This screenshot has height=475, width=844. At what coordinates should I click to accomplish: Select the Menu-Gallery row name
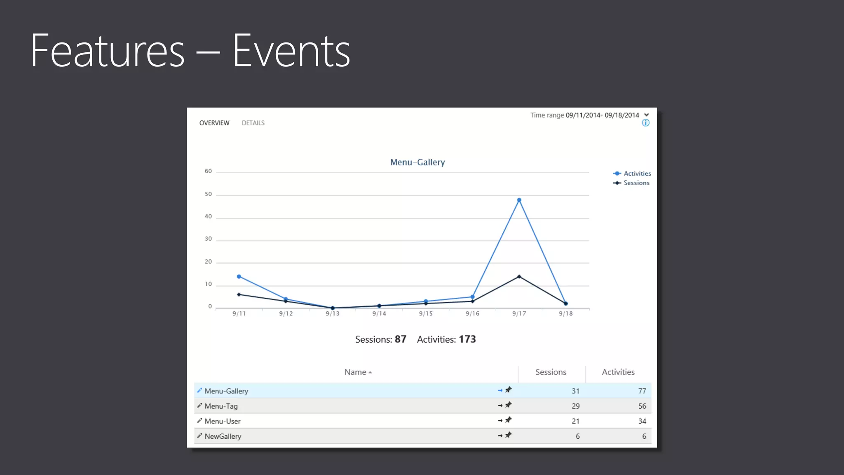coord(226,391)
